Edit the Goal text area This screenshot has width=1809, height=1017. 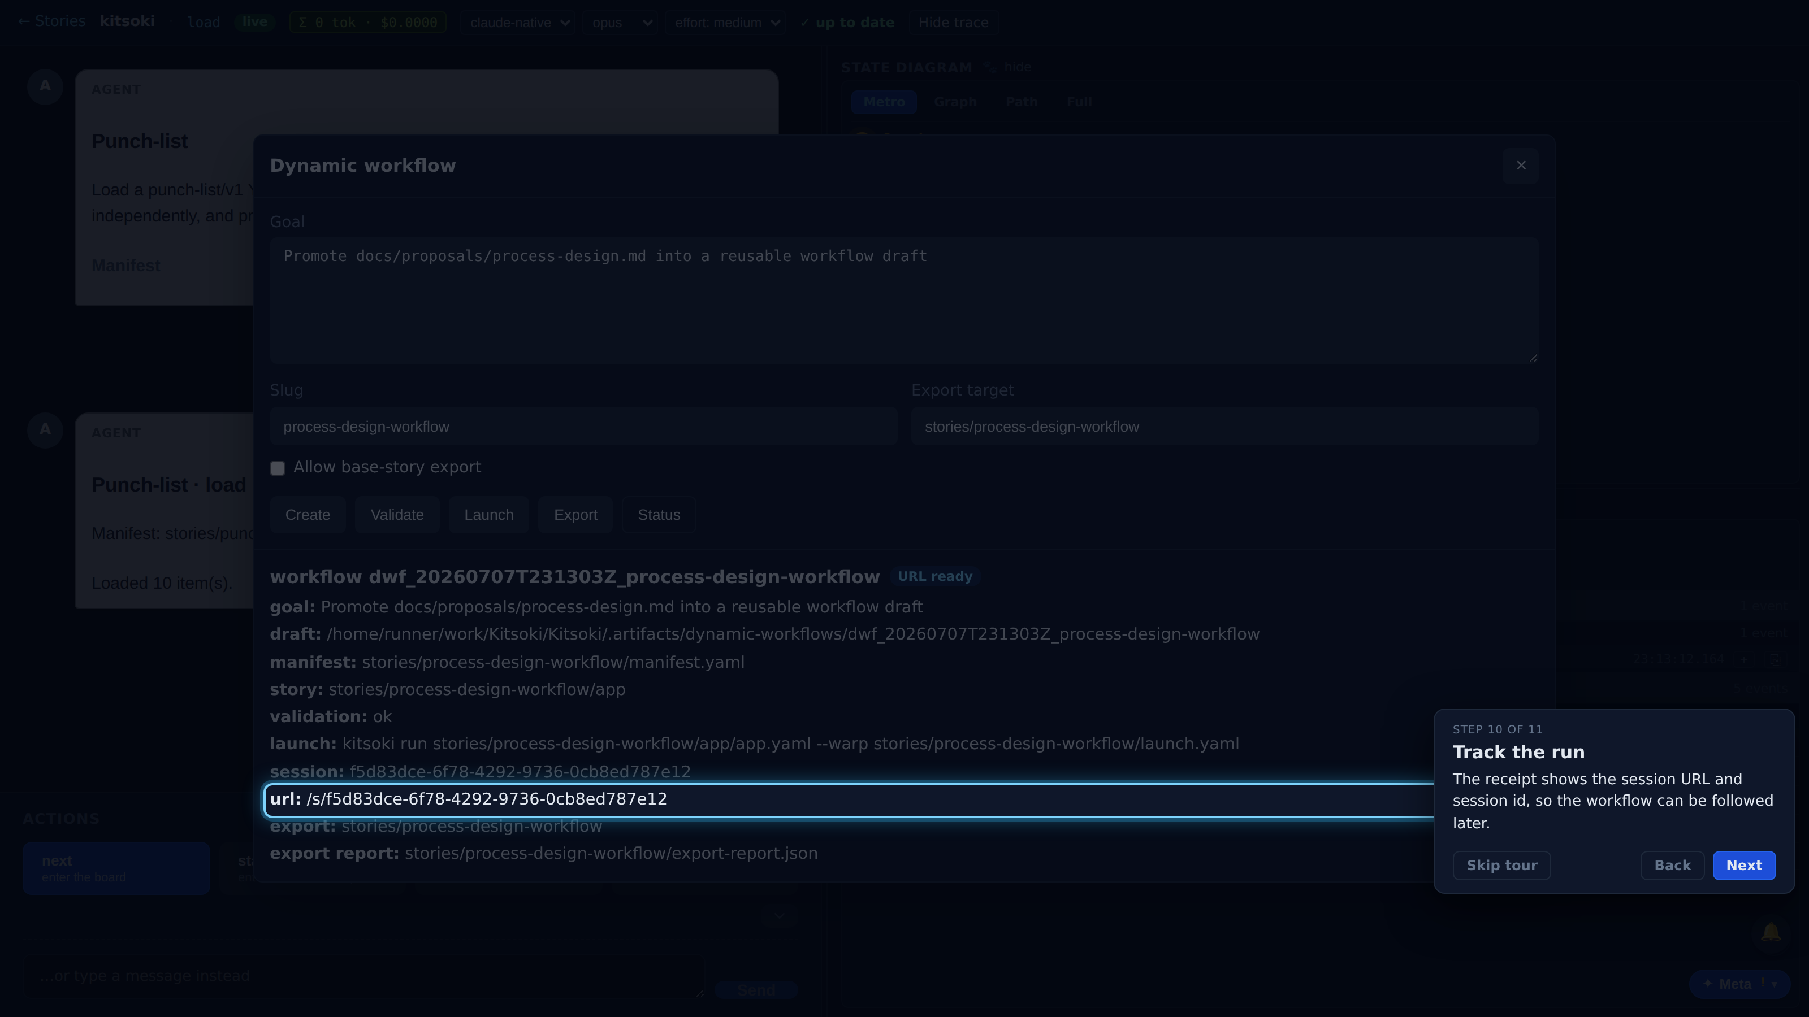click(904, 301)
